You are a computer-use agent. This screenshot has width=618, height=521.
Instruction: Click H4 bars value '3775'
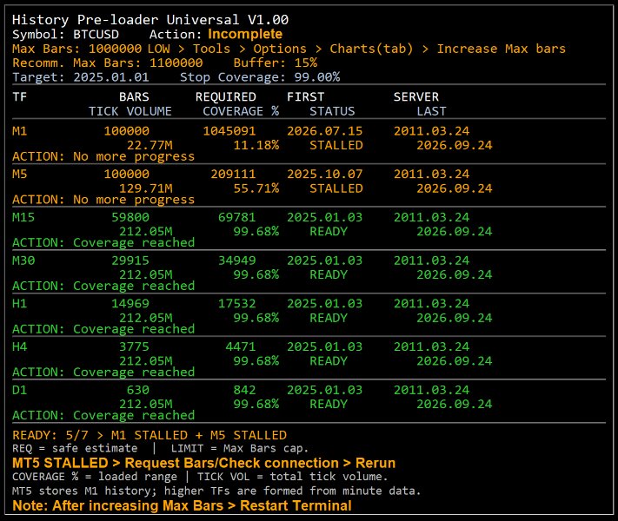point(135,347)
